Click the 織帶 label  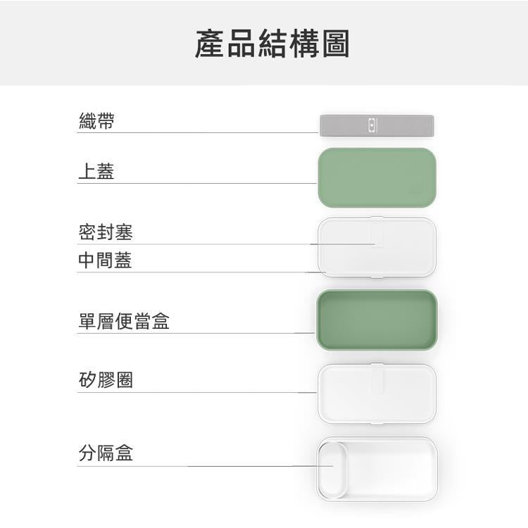(96, 122)
